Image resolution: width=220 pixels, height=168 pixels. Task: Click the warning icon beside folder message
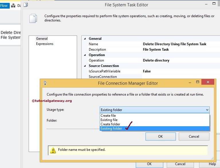53,150
